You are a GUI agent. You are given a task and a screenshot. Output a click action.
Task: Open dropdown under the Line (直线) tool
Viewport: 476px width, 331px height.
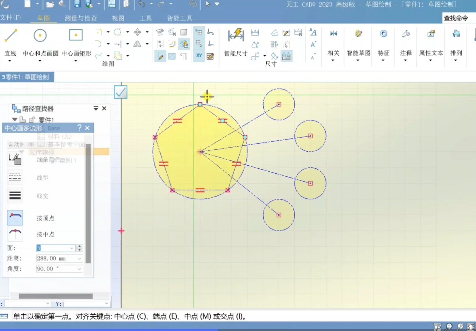click(10, 61)
